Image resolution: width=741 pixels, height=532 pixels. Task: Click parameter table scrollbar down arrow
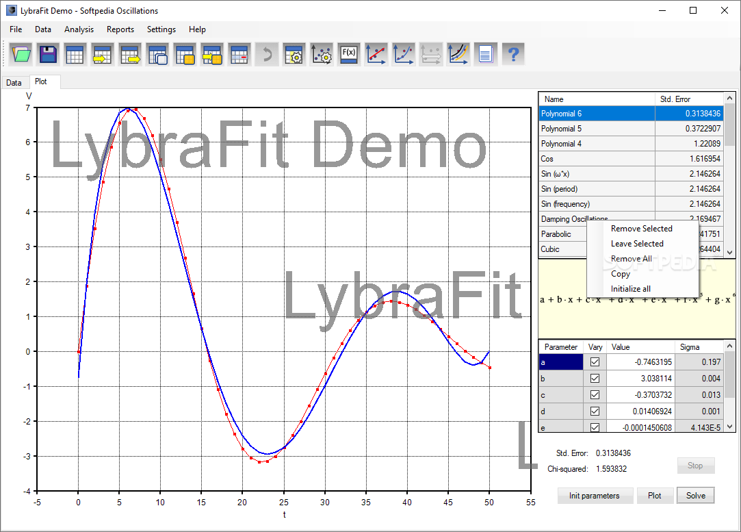(x=729, y=426)
